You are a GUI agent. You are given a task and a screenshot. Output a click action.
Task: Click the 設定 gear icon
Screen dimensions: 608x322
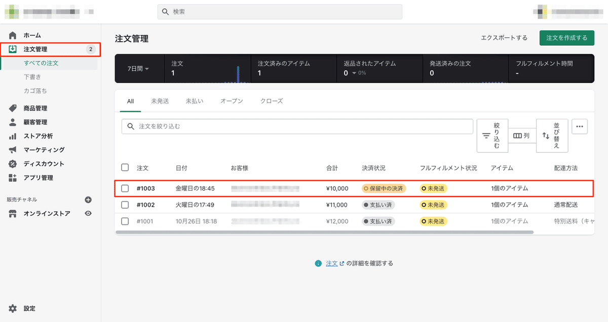click(13, 308)
